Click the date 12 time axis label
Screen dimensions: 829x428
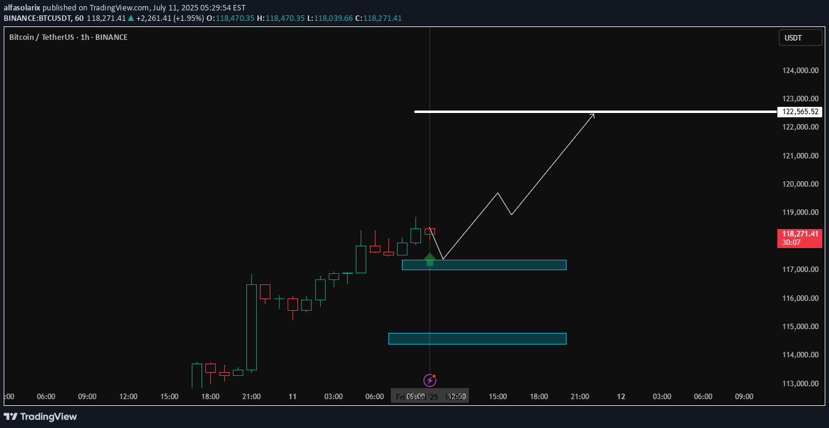click(x=621, y=397)
